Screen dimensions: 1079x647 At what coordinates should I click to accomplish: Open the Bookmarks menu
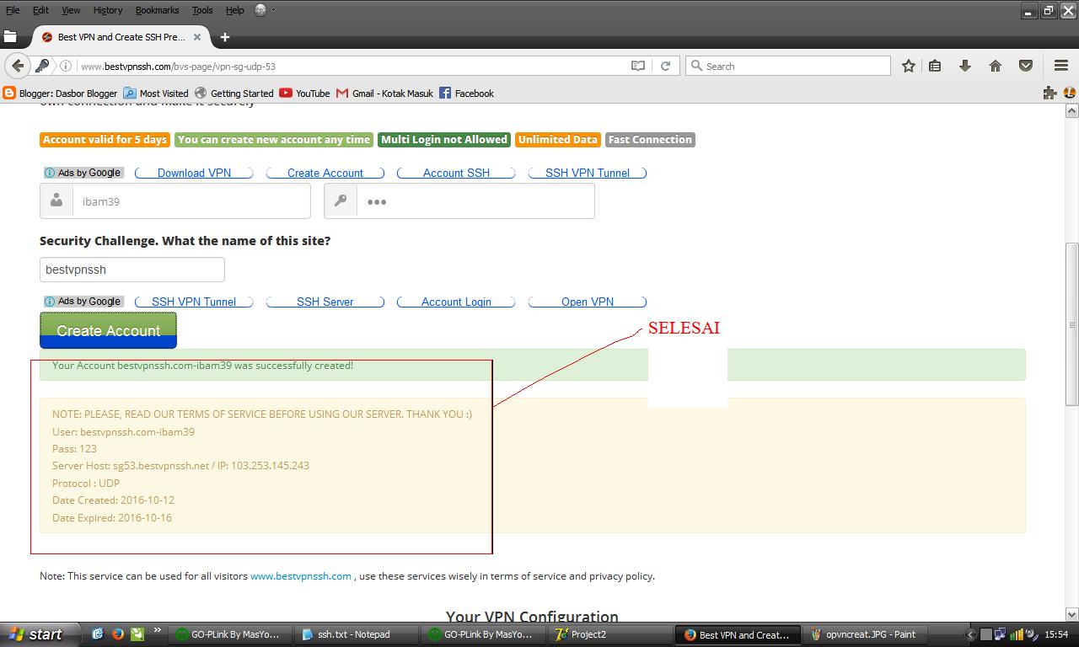click(157, 10)
